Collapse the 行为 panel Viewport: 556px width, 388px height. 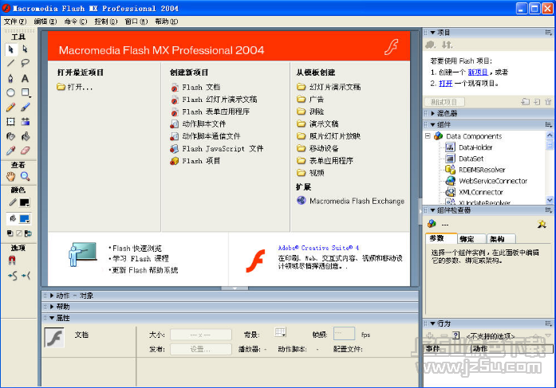click(432, 324)
